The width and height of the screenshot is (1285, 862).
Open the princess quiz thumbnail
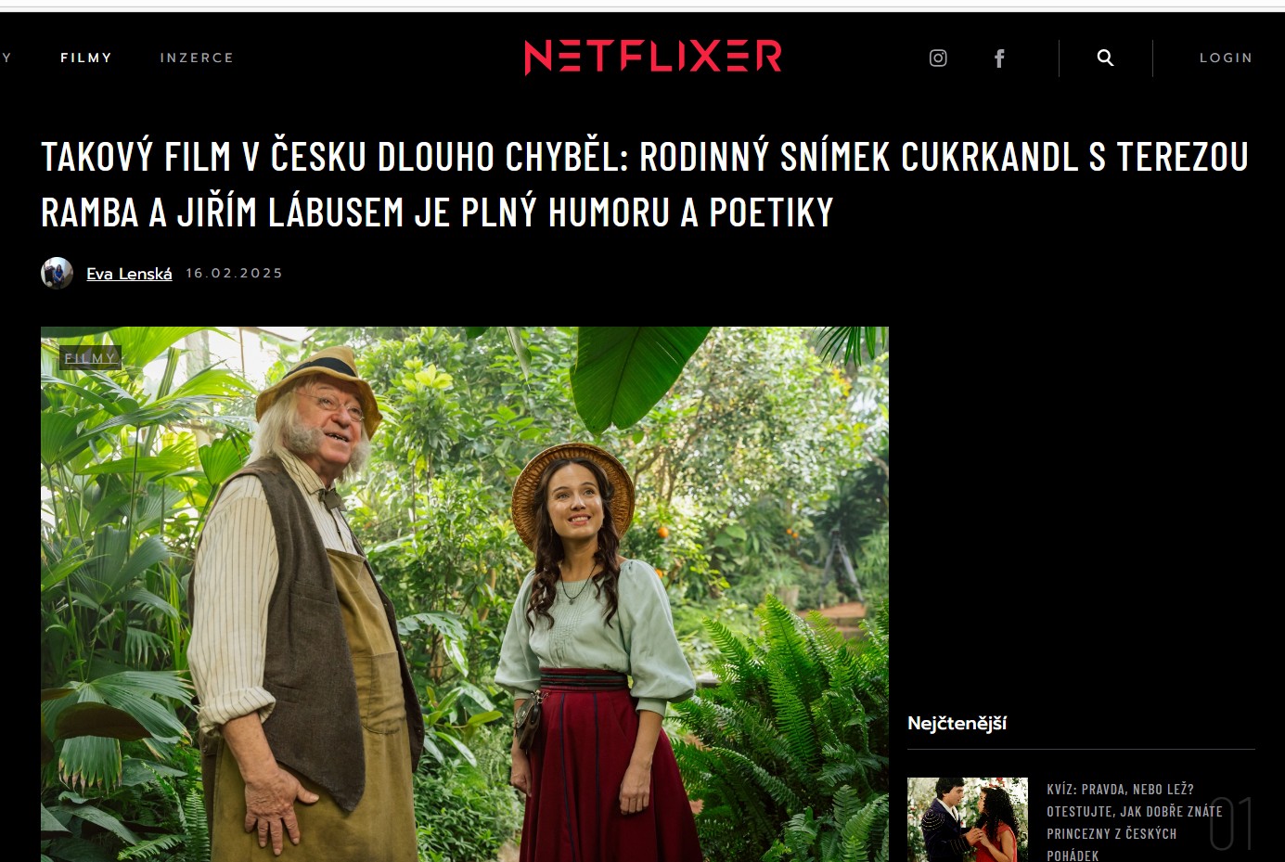click(968, 819)
